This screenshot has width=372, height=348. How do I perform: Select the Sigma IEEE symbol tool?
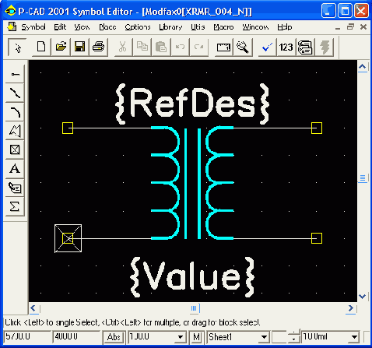(x=15, y=206)
